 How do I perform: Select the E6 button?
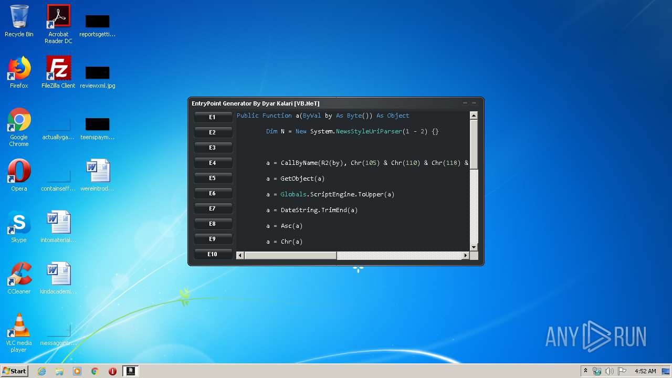coord(213,193)
